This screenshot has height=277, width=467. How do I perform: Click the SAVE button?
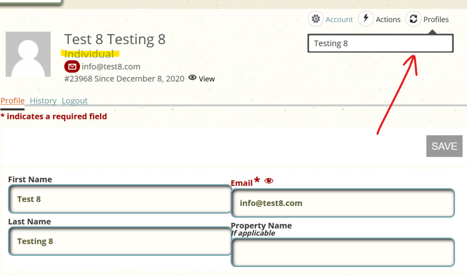[444, 146]
